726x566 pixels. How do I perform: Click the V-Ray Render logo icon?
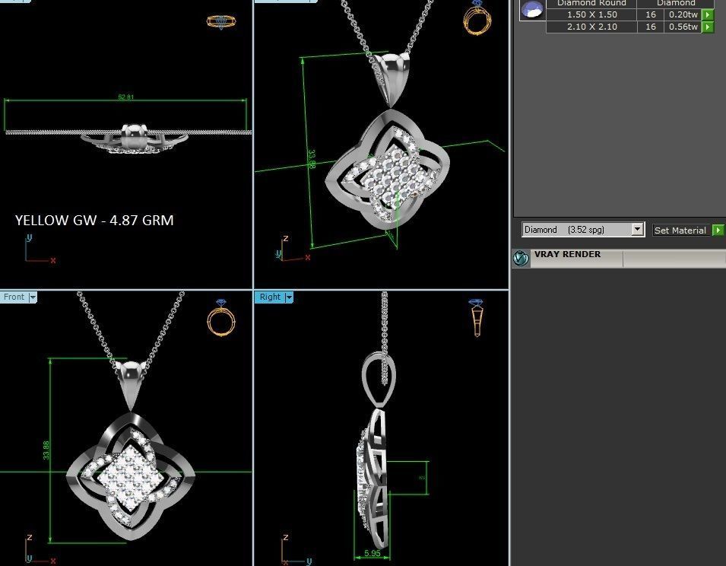(521, 259)
